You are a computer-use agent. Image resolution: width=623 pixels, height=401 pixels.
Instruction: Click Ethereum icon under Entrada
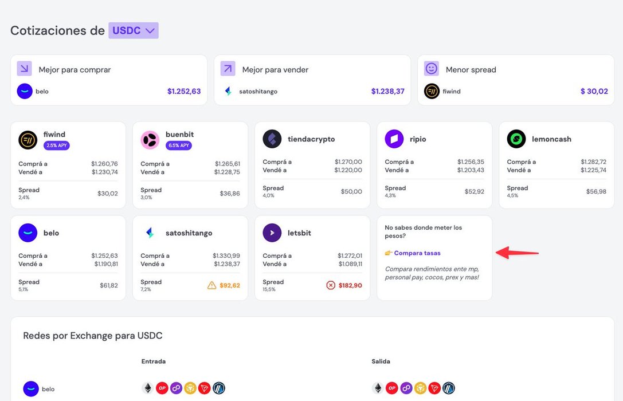click(x=148, y=388)
